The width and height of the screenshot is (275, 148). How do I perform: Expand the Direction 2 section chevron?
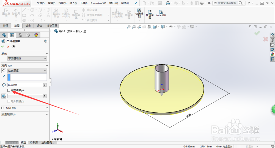[47, 108]
